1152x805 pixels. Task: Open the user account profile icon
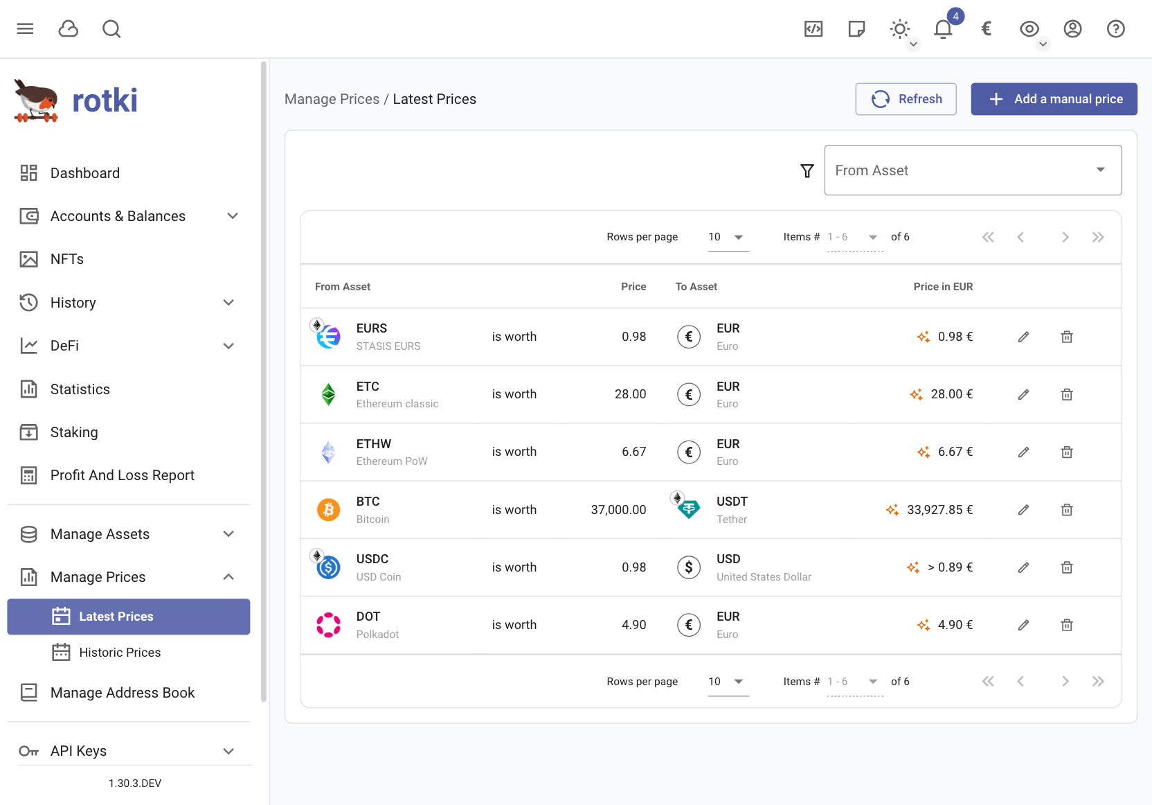coord(1072,28)
